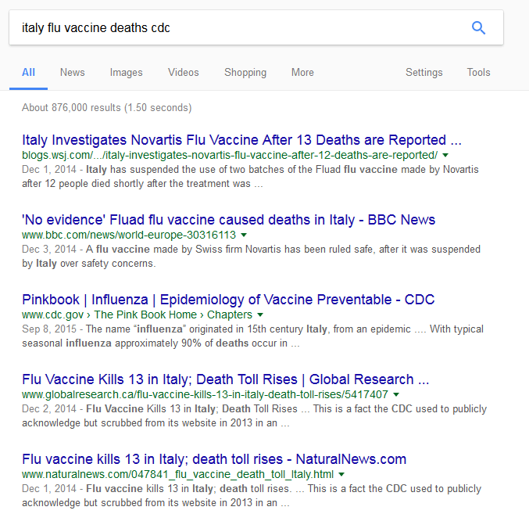Open the WSJ Novartis flu vaccine article
Viewport: 529px width, 514px height.
pyautogui.click(x=241, y=141)
